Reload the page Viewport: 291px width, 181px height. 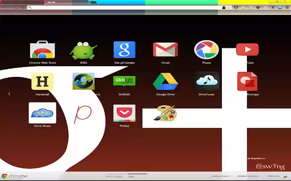click(16, 8)
